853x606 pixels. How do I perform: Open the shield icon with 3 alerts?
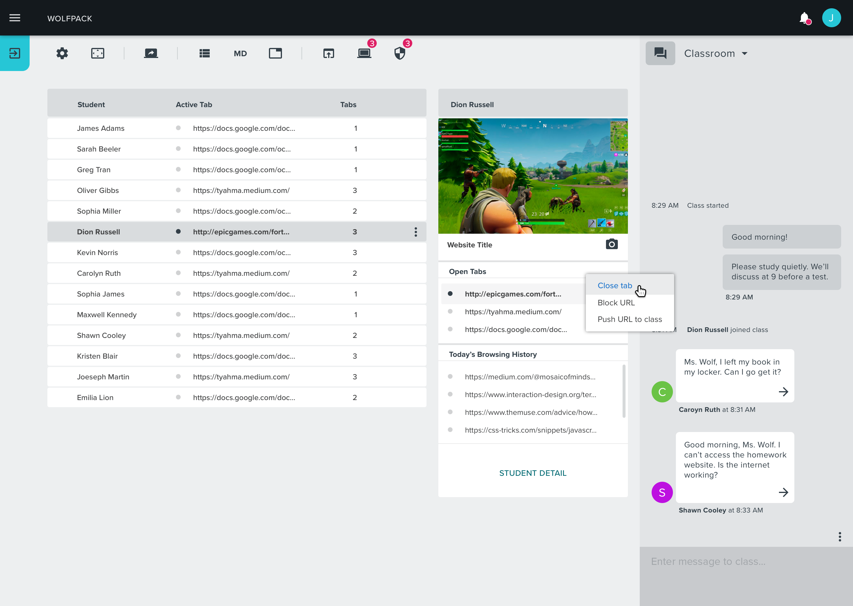pyautogui.click(x=400, y=53)
